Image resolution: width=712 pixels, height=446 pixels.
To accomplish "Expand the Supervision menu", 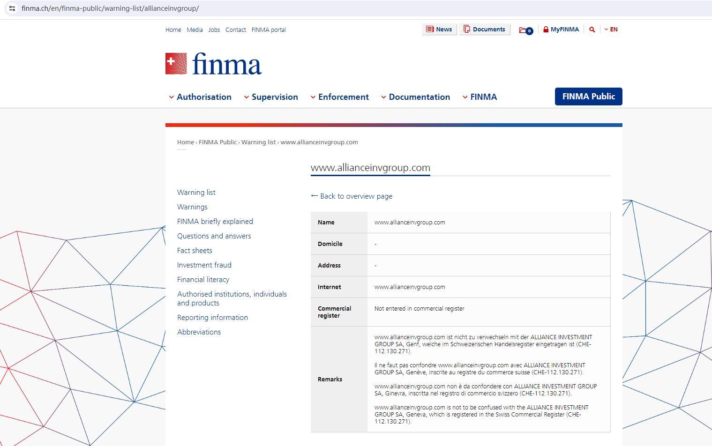I will (271, 97).
